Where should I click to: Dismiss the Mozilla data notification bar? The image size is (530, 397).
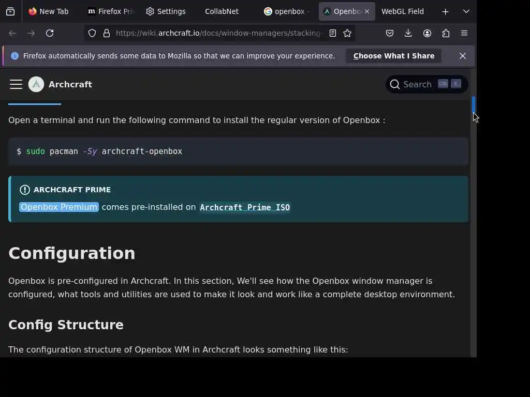(x=463, y=56)
